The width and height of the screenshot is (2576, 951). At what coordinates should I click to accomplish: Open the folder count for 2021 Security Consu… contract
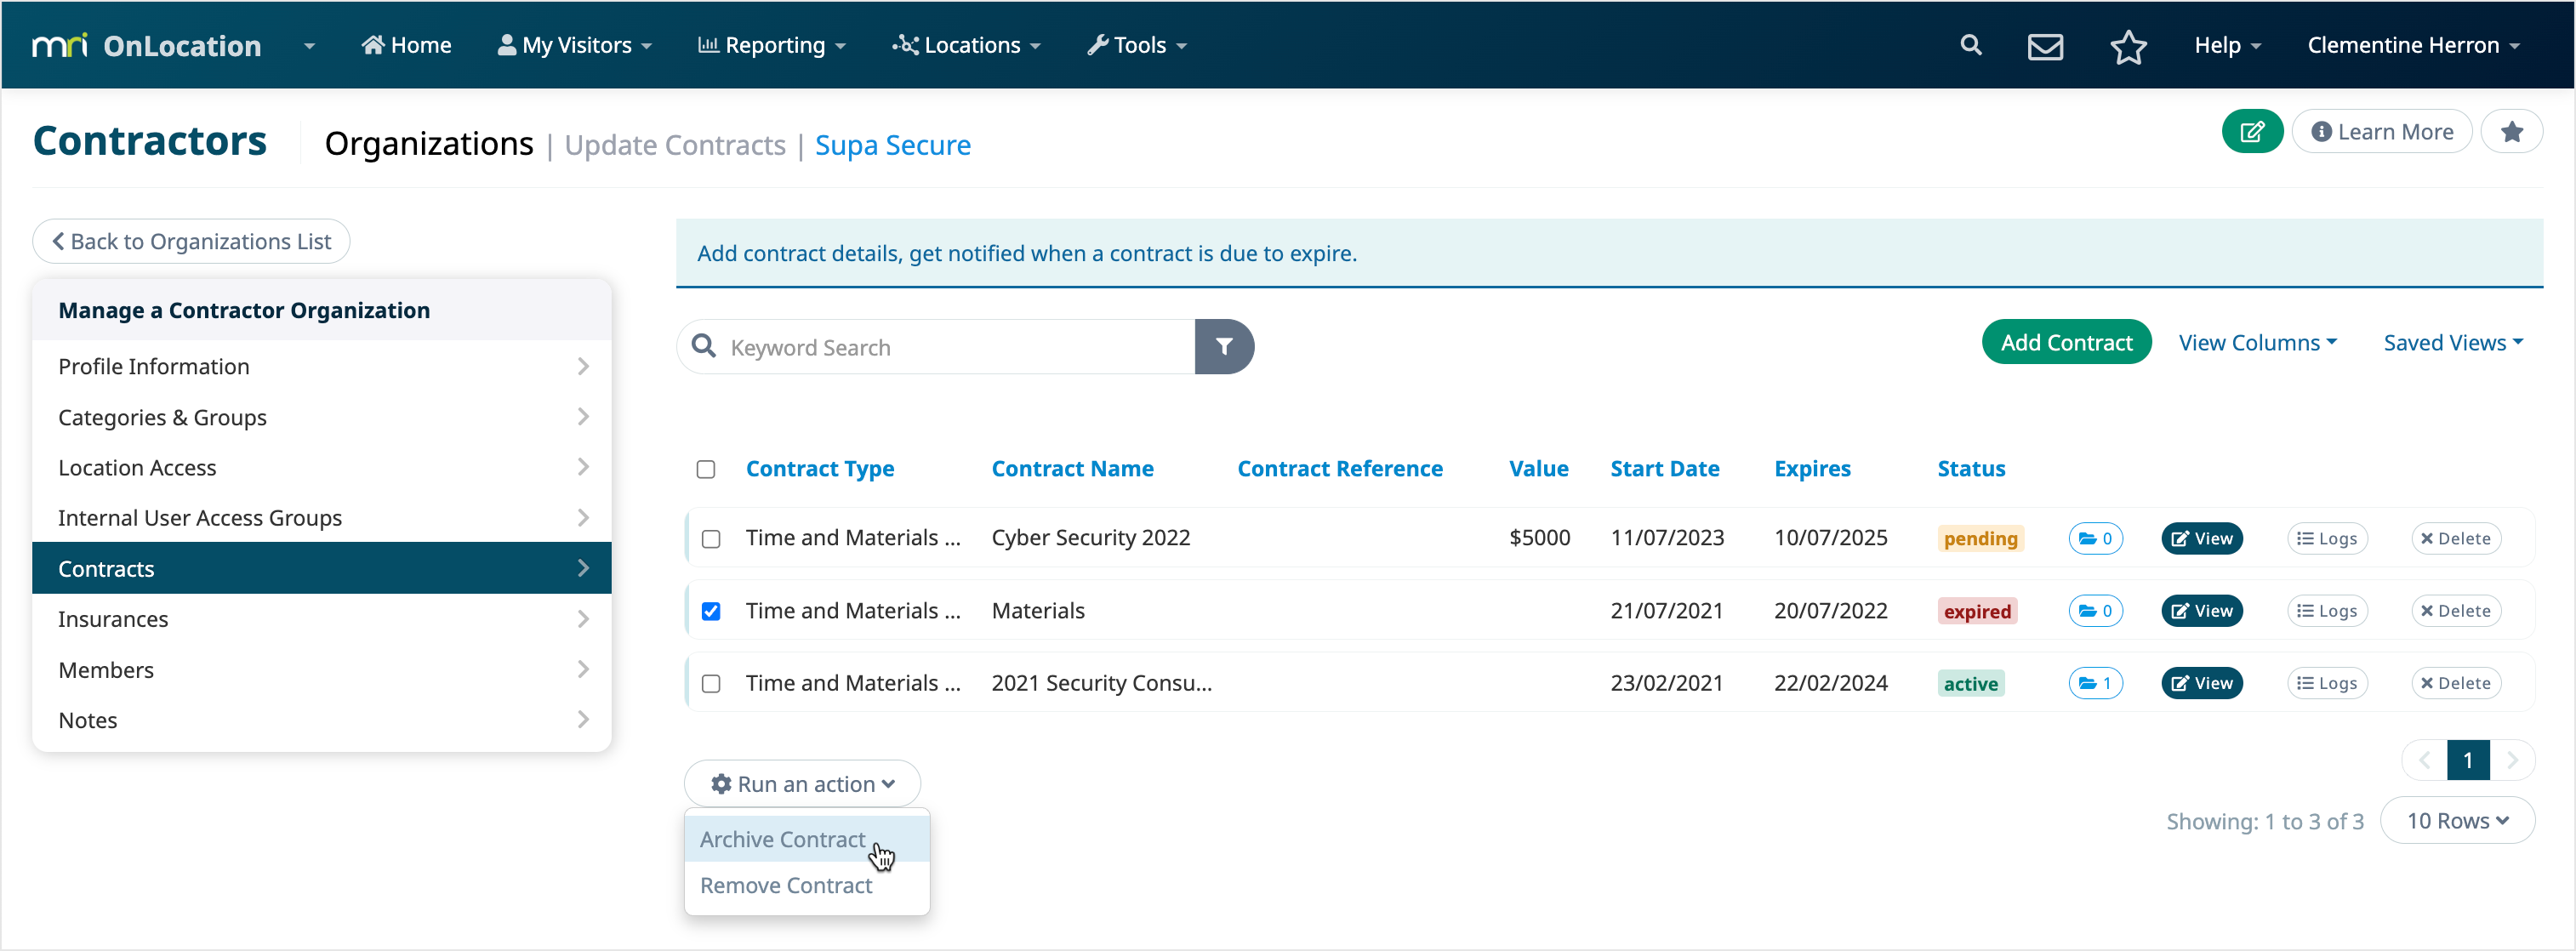(2095, 683)
